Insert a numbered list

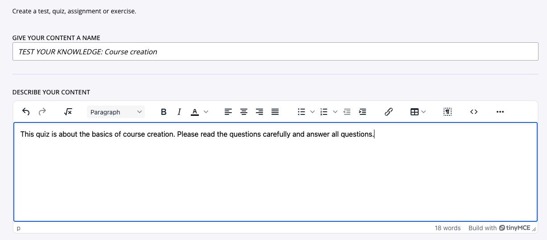[324, 112]
